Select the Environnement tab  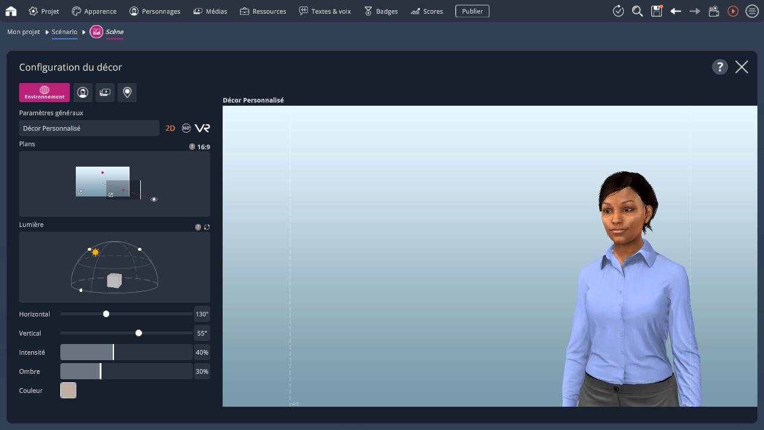44,93
